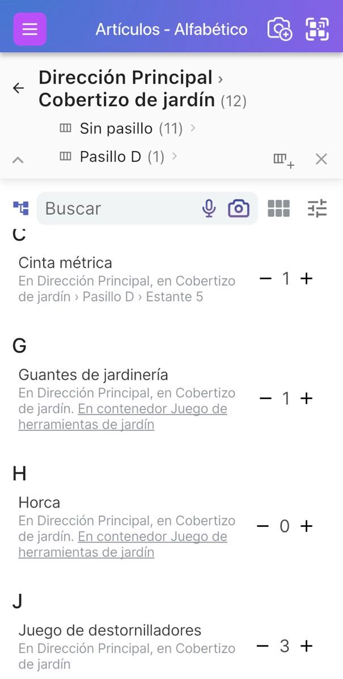Open the QR code scanner
Image resolution: width=343 pixels, height=679 pixels.
click(317, 29)
